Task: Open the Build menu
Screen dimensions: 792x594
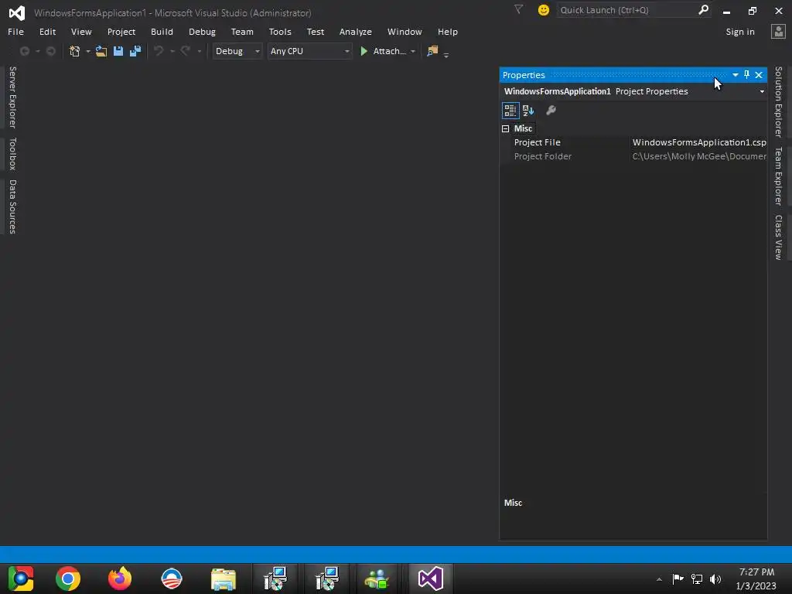Action: point(162,31)
